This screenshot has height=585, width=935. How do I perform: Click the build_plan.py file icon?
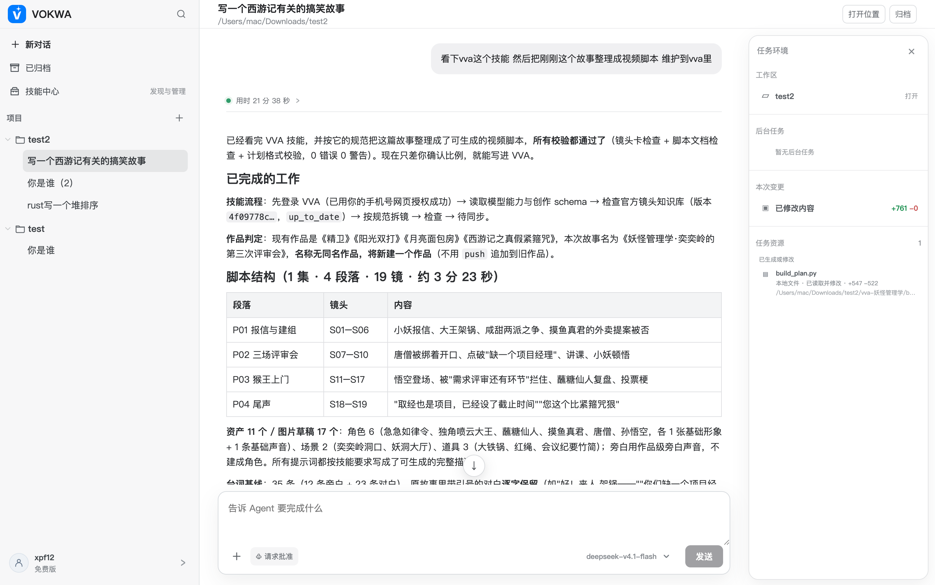(x=765, y=274)
